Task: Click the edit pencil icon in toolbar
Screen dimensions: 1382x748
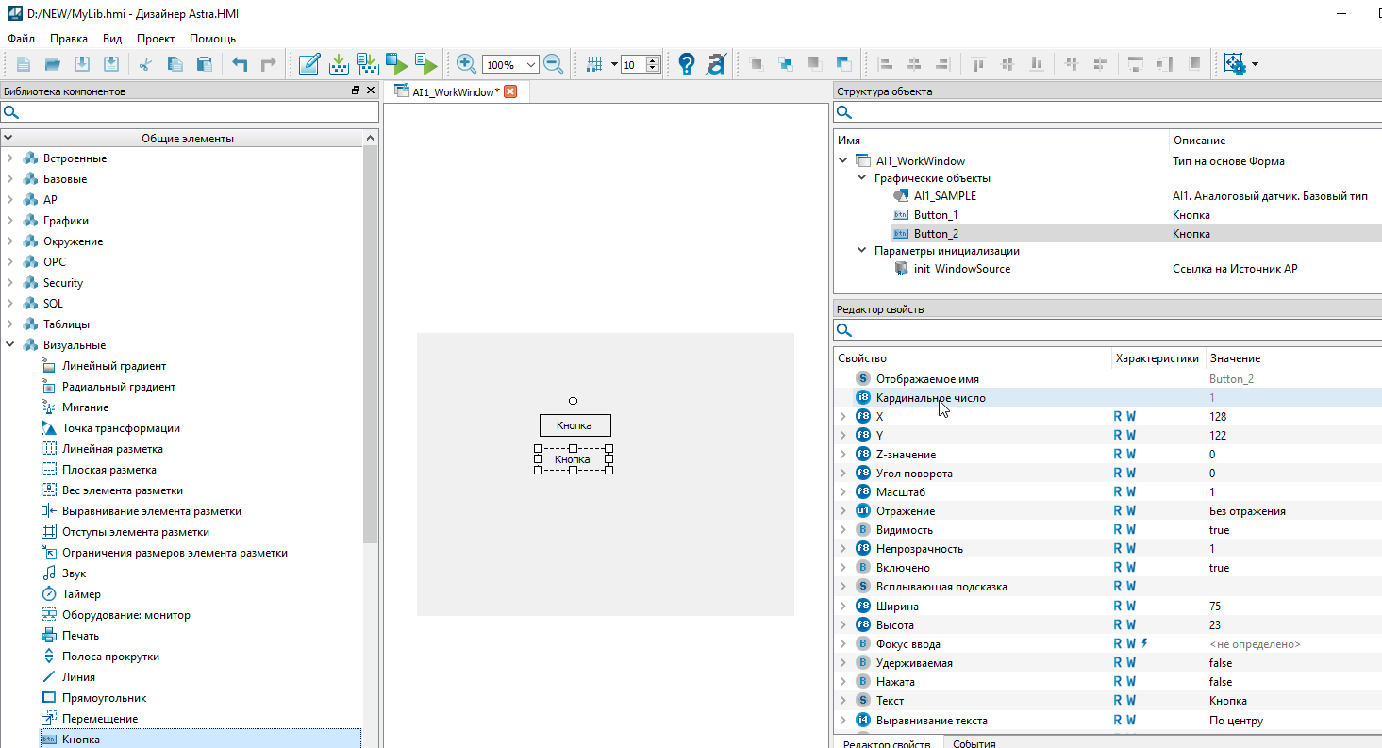Action: pyautogui.click(x=308, y=64)
